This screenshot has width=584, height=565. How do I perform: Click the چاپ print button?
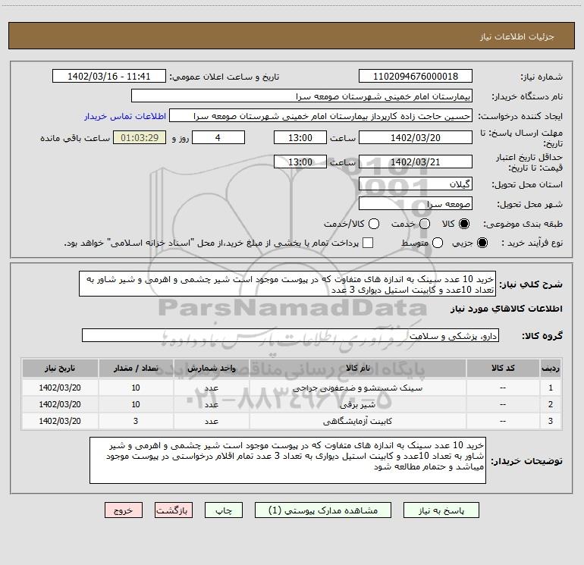(x=224, y=510)
